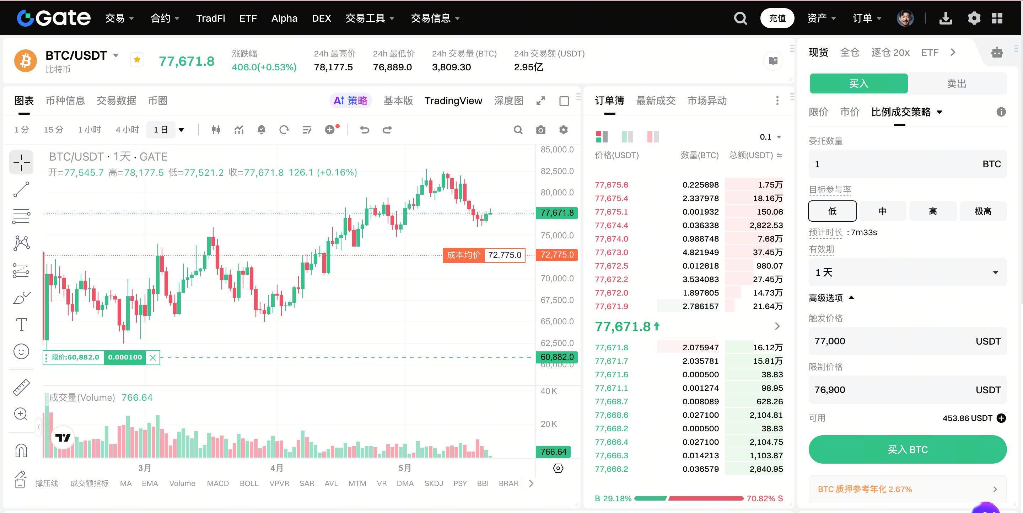Viewport: 1023px width, 513px height.
Task: Toggle the chart layout square icon
Action: (x=564, y=101)
